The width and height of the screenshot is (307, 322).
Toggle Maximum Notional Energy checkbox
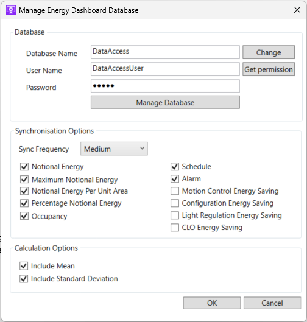click(24, 180)
